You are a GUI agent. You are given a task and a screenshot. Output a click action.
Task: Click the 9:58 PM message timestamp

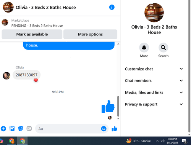(x=58, y=92)
